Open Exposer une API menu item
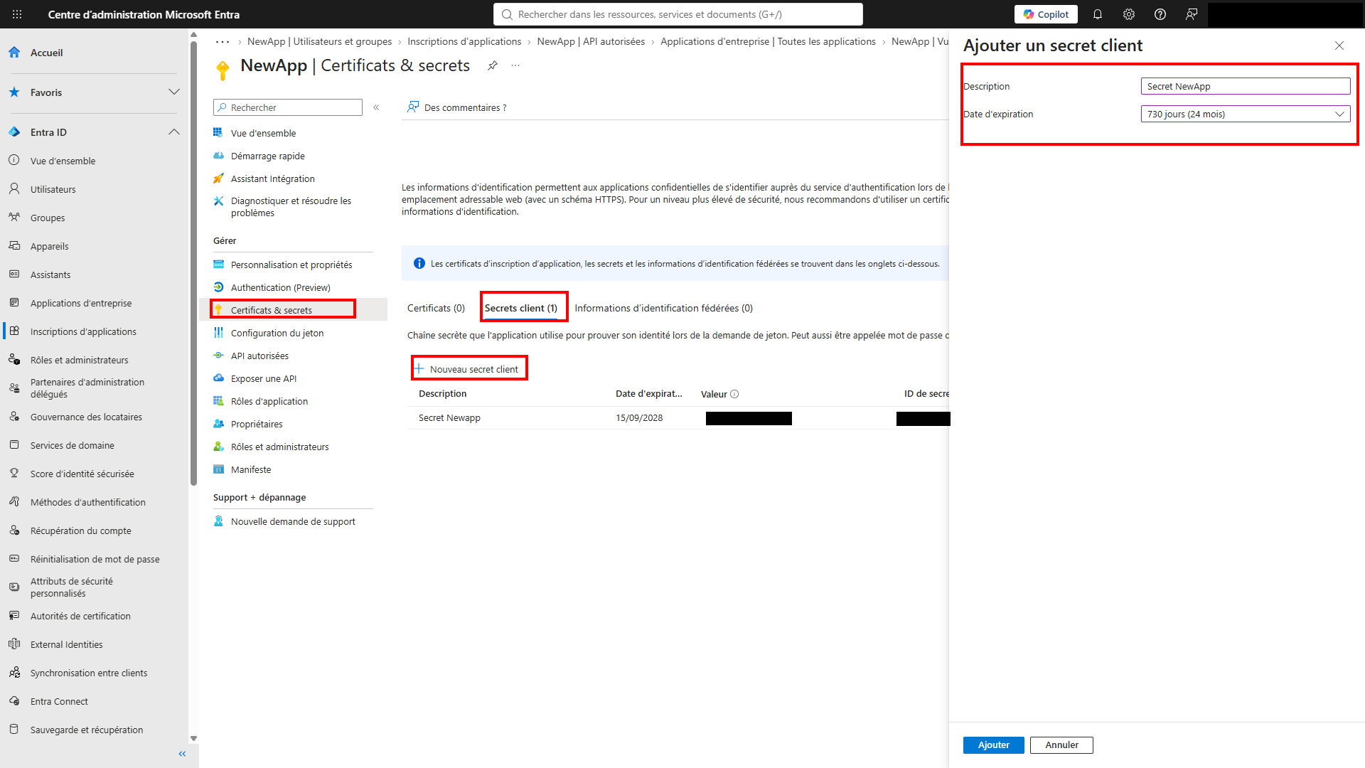Viewport: 1365px width, 768px height. [x=263, y=378]
